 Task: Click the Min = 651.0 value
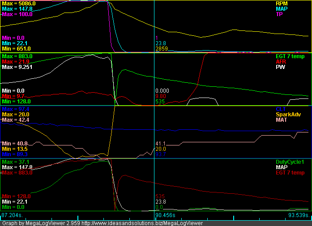click(16, 49)
